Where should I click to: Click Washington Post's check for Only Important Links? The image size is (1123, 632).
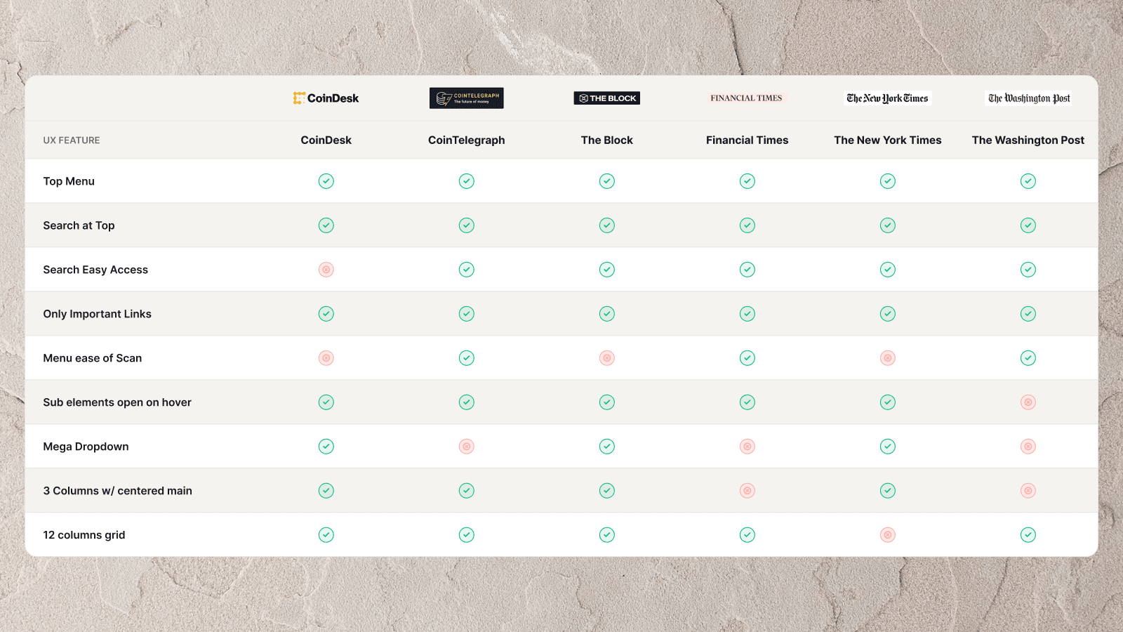click(x=1028, y=314)
